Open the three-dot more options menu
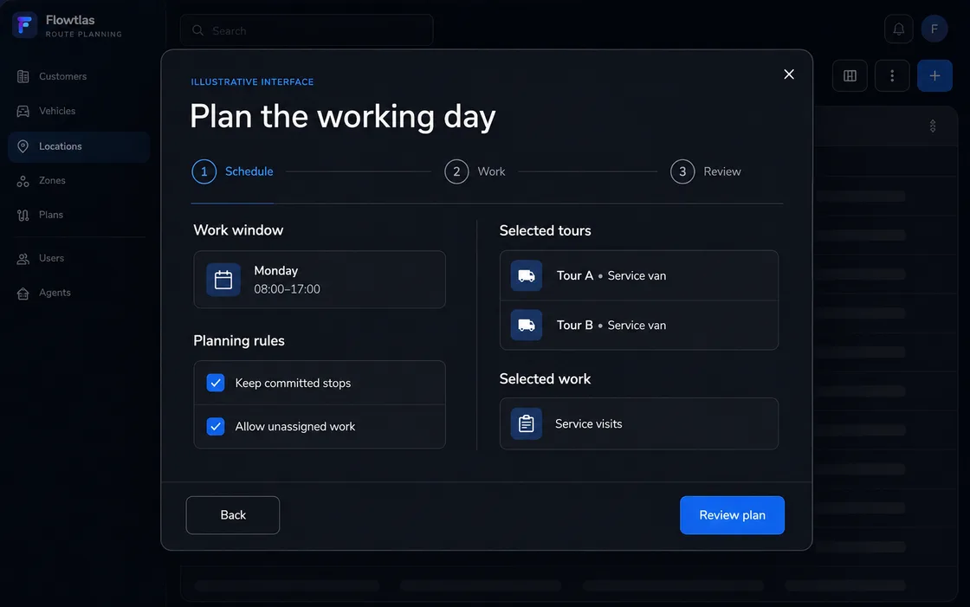 coord(892,75)
